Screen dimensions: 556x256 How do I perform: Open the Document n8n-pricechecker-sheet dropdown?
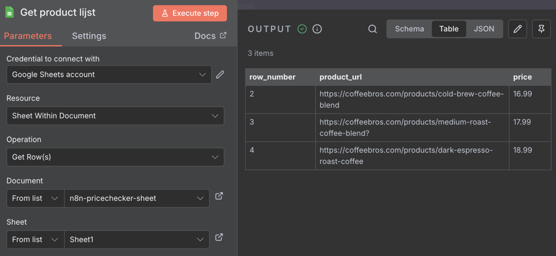(137, 198)
